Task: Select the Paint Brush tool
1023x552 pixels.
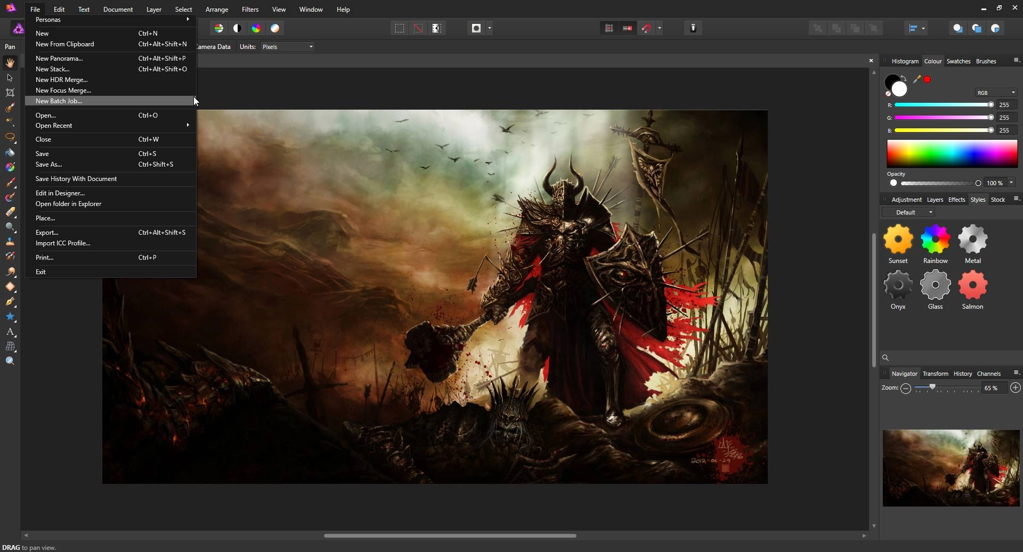Action: [10, 183]
